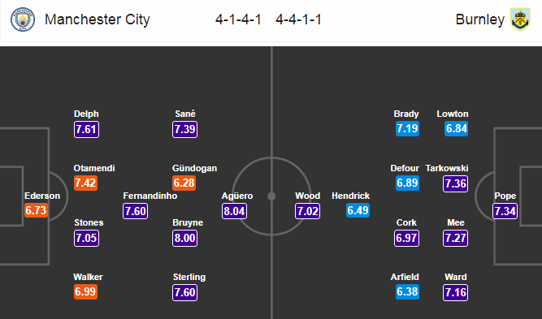
Task: Open the Burnley team name link
Action: (x=479, y=19)
